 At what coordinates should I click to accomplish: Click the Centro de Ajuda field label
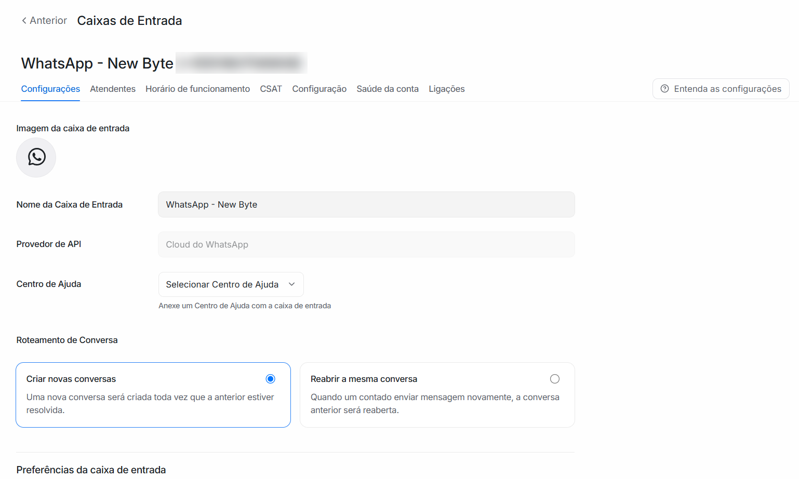click(x=49, y=284)
